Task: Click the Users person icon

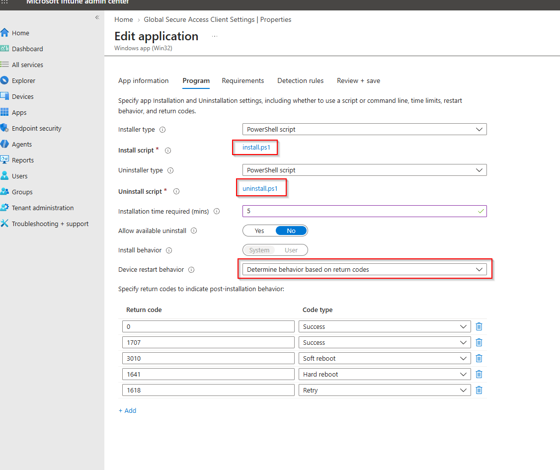Action: [4, 176]
